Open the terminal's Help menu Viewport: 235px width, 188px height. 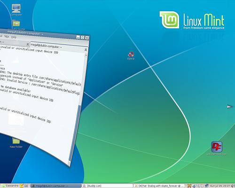click(14, 37)
